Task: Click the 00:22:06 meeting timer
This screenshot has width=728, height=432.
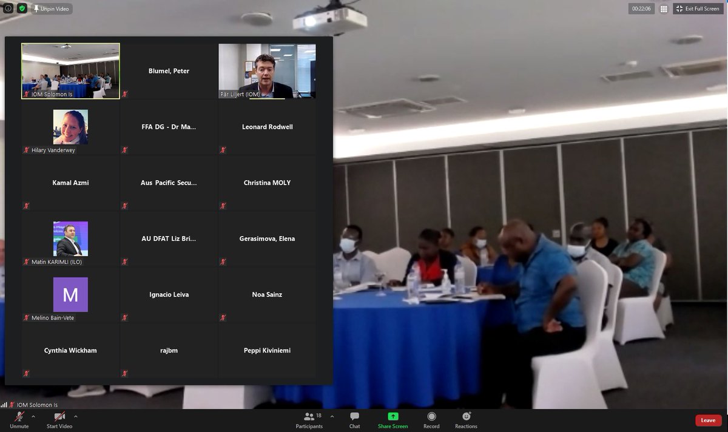Action: tap(641, 9)
